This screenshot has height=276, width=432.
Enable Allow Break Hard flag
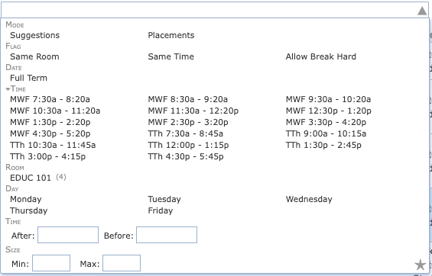(321, 56)
